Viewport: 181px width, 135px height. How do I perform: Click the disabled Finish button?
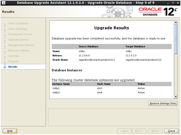click(155, 131)
